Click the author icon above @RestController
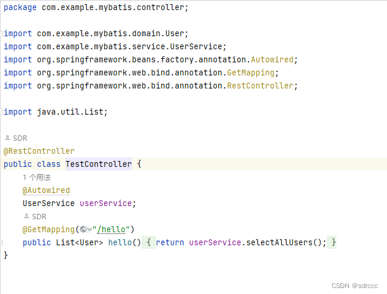The image size is (387, 294). (8, 138)
